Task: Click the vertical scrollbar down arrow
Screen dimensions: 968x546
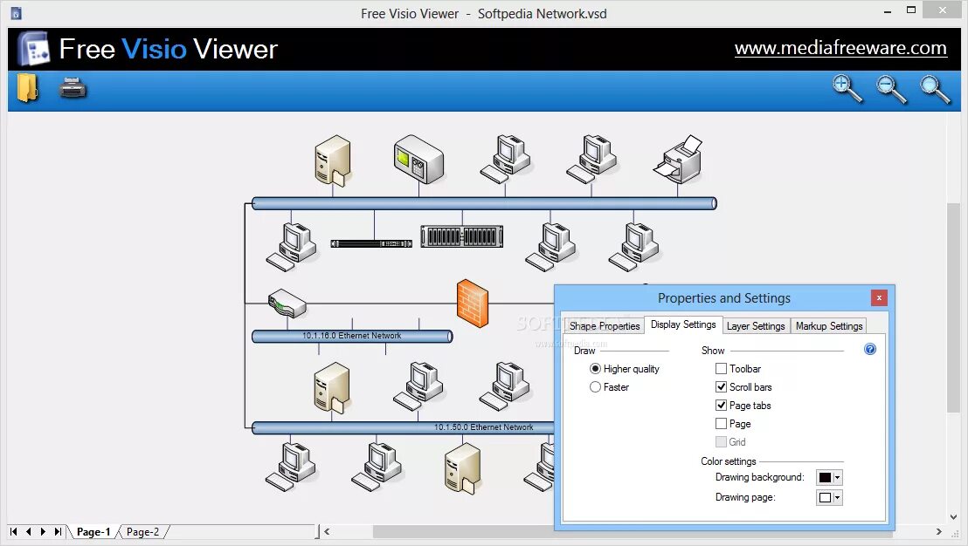Action: (954, 517)
